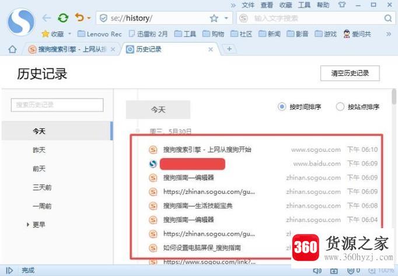Open the 帮助 menu
Viewport: 398px width, 276px height.
pyautogui.click(x=323, y=5)
